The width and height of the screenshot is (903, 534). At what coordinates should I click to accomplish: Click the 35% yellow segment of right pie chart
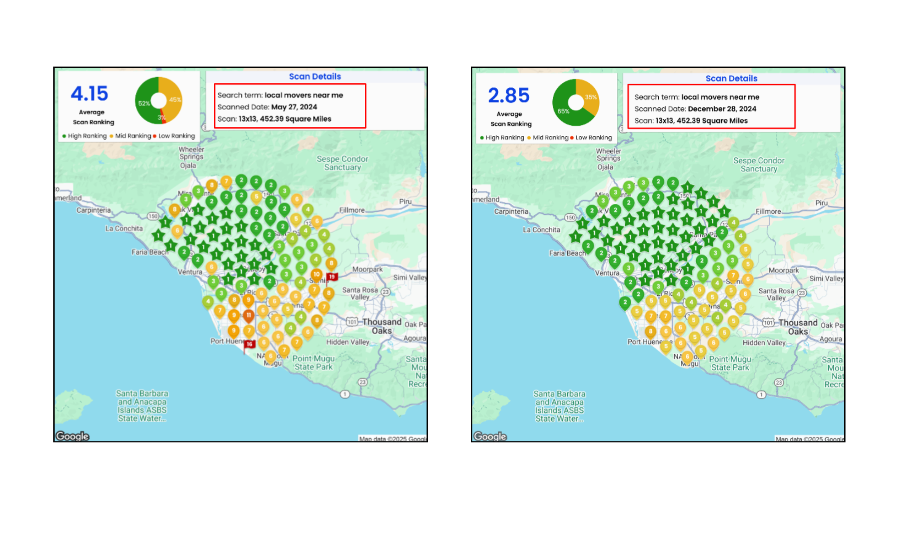point(591,97)
